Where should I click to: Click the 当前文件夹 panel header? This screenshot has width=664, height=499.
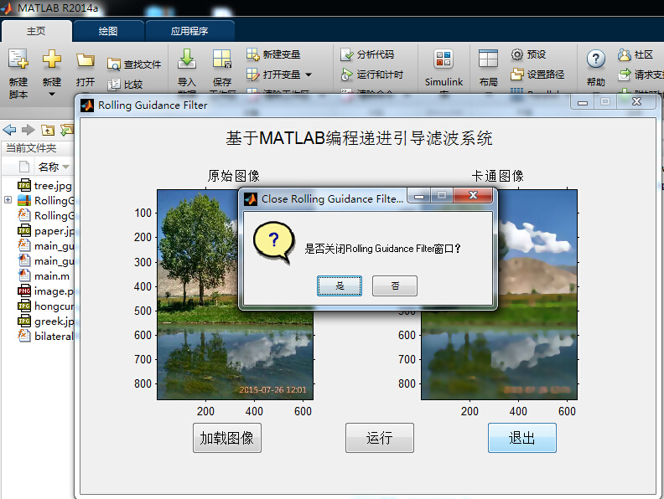(31, 148)
